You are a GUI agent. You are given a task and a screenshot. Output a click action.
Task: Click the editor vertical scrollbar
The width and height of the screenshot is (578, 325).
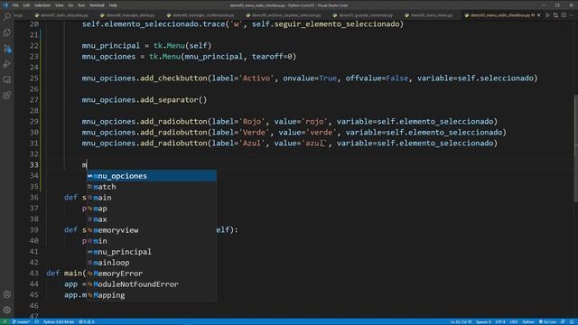point(575,148)
